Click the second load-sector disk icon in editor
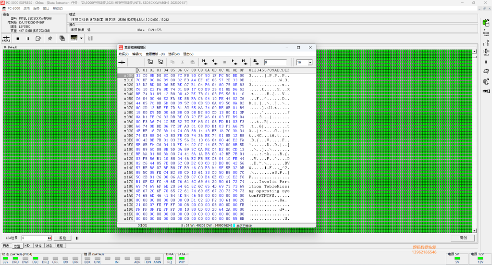 click(x=160, y=62)
